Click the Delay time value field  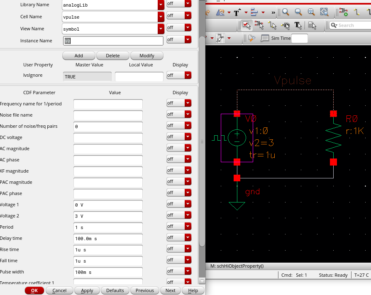pos(108,239)
